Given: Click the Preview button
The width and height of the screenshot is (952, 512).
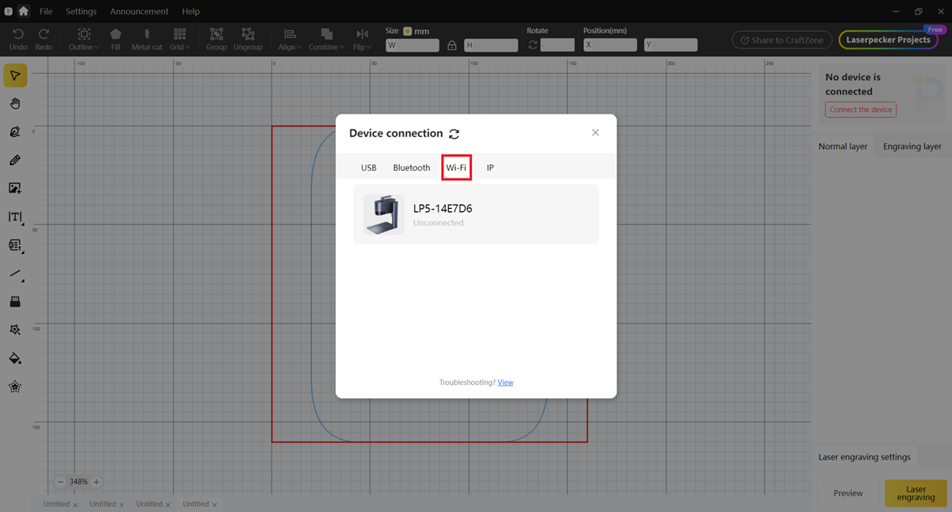Looking at the screenshot, I should (848, 493).
